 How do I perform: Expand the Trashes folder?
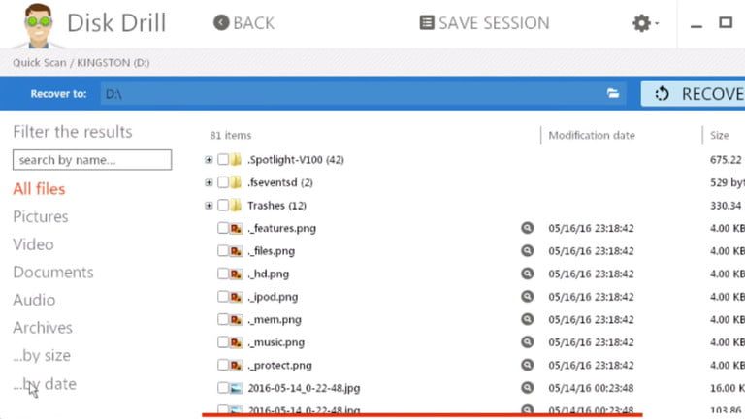(209, 206)
